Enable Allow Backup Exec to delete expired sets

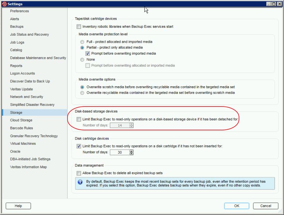[x=79, y=173]
